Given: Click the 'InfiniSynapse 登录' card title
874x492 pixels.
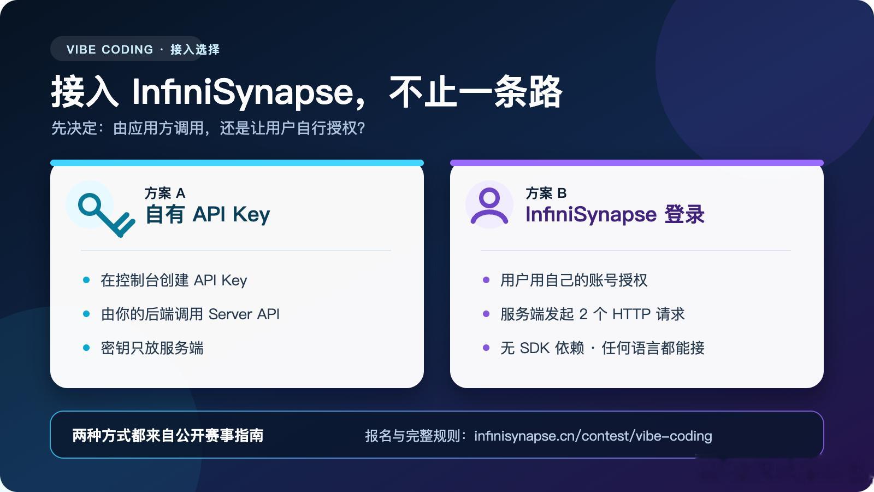Looking at the screenshot, I should pos(615,214).
